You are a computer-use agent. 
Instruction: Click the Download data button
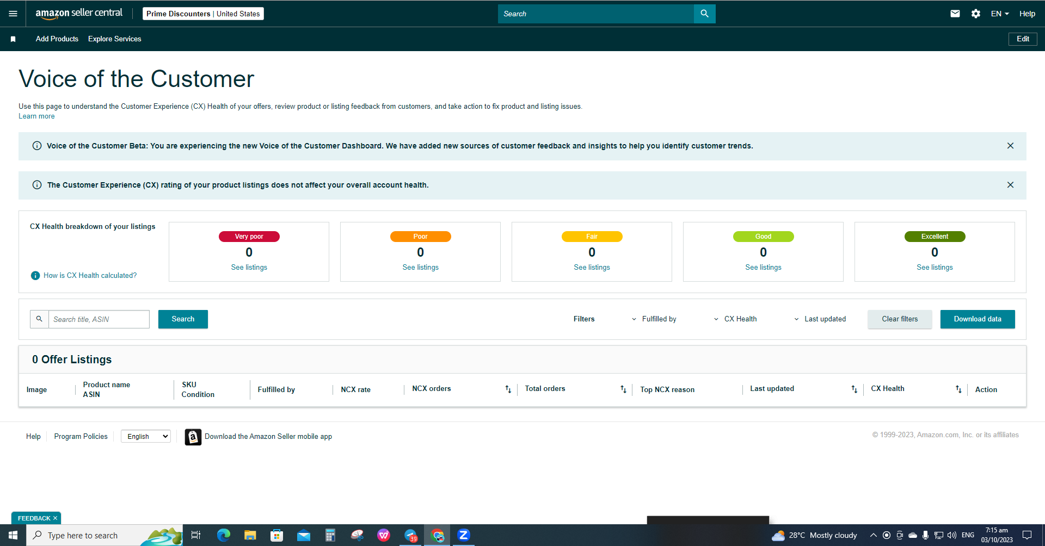tap(978, 319)
